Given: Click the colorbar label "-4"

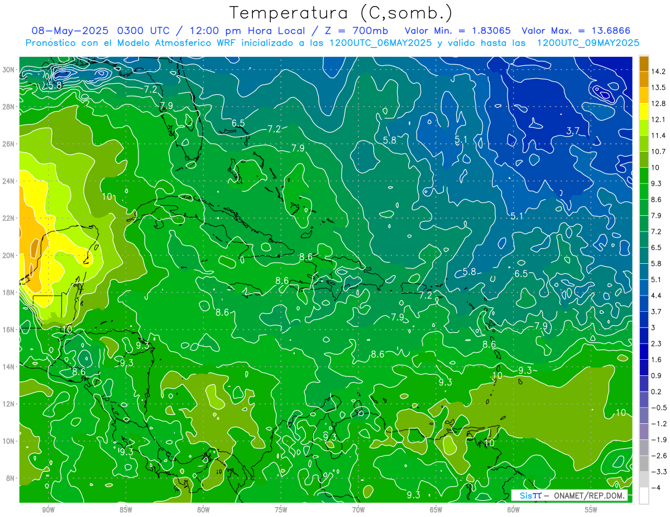Looking at the screenshot, I should pyautogui.click(x=656, y=488).
